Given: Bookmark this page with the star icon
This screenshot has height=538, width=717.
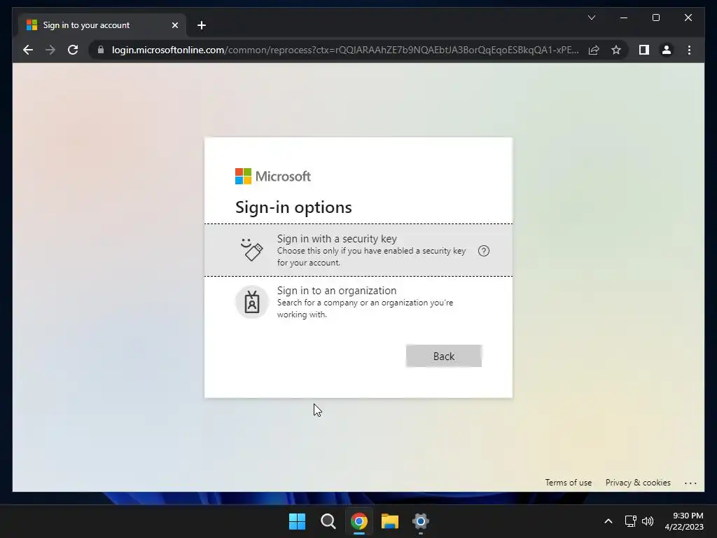Looking at the screenshot, I should pos(616,50).
